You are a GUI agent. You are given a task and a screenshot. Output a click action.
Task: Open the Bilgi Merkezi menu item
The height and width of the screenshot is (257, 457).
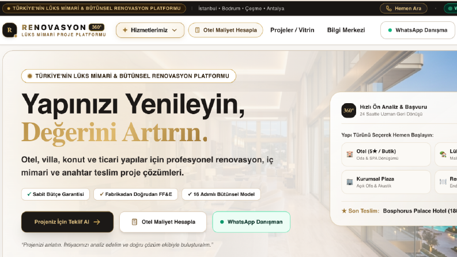pos(346,30)
